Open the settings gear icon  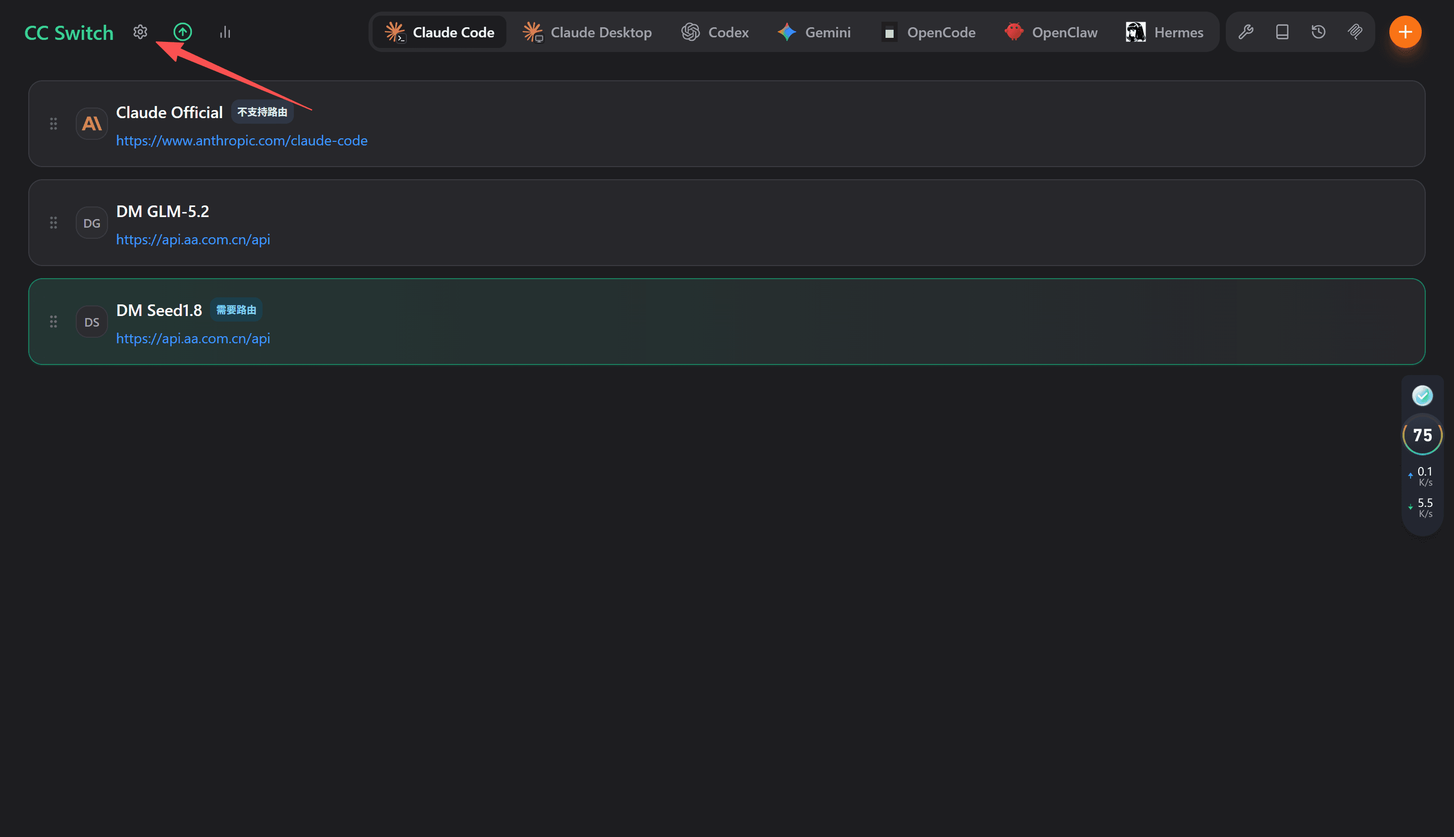(x=140, y=32)
